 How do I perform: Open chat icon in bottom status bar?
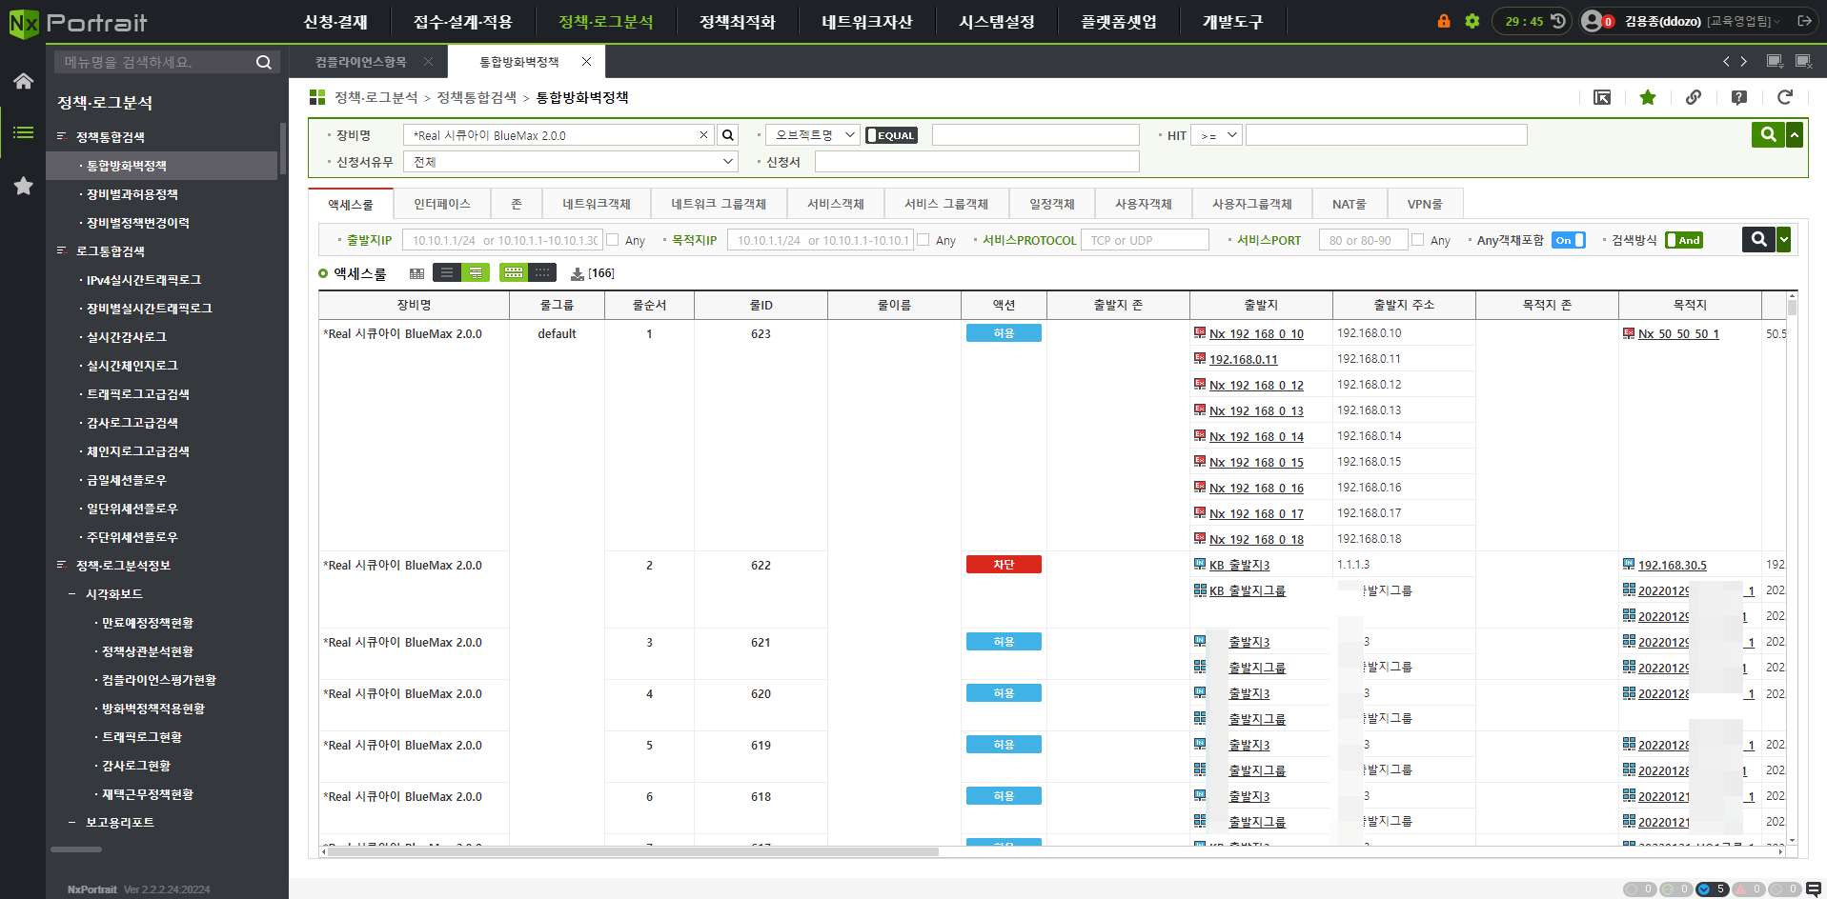tap(1815, 889)
